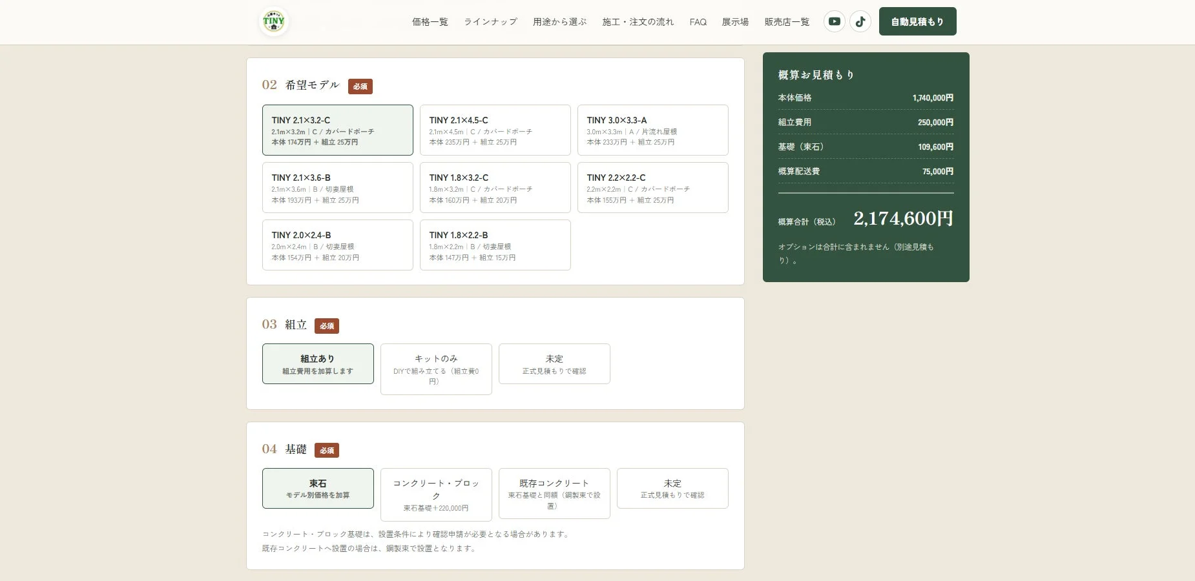Open 販売店一覧 navigation link

pos(787,22)
